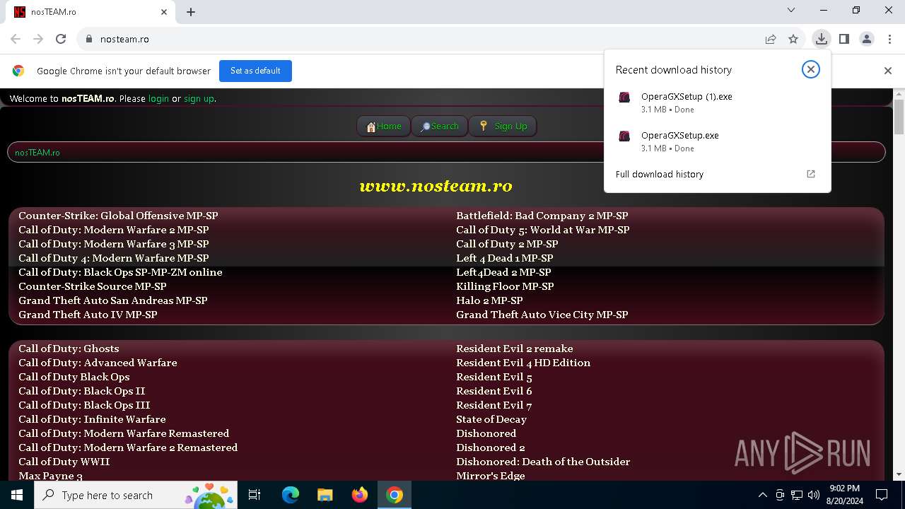Open the Chrome profile avatar
The width and height of the screenshot is (905, 509).
[867, 39]
